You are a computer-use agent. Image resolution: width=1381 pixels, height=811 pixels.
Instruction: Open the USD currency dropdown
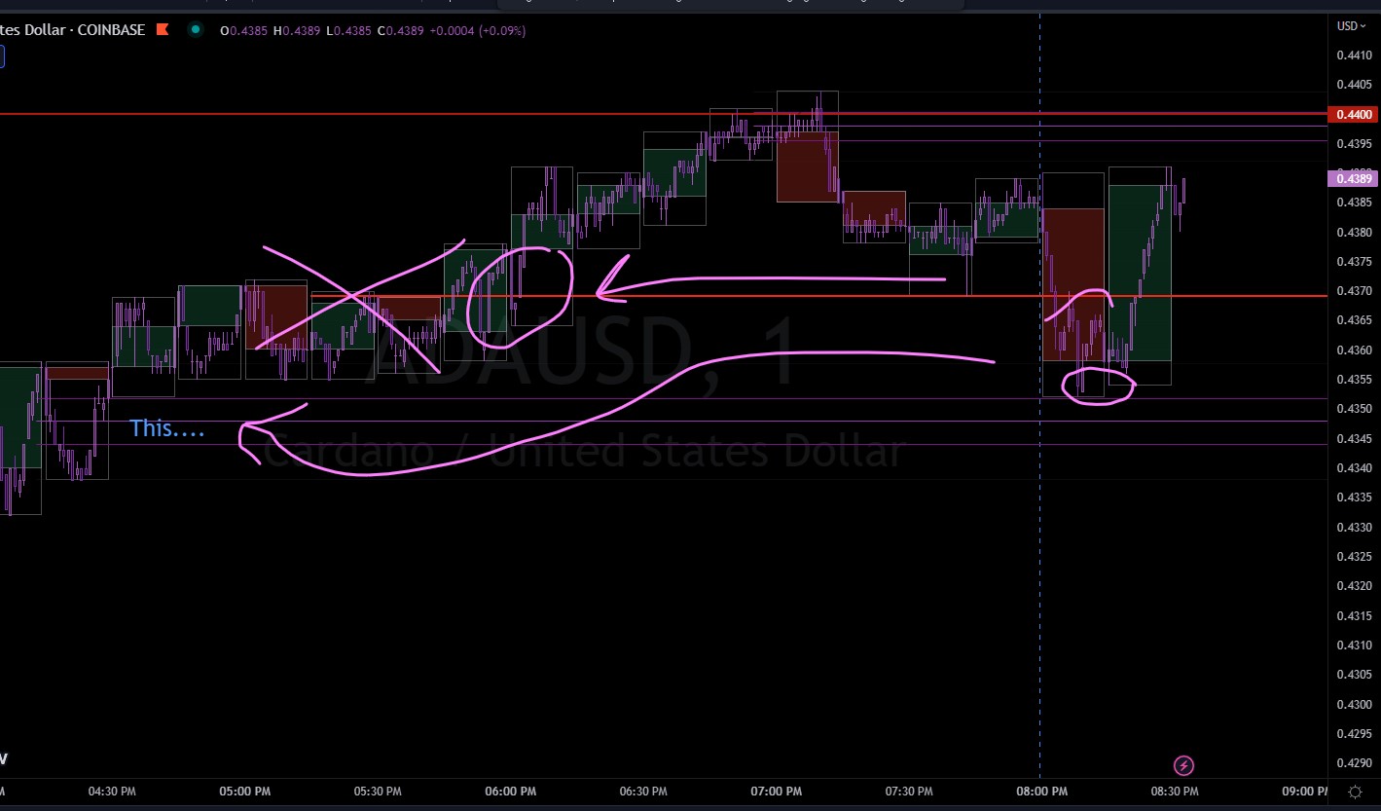coord(1353,26)
